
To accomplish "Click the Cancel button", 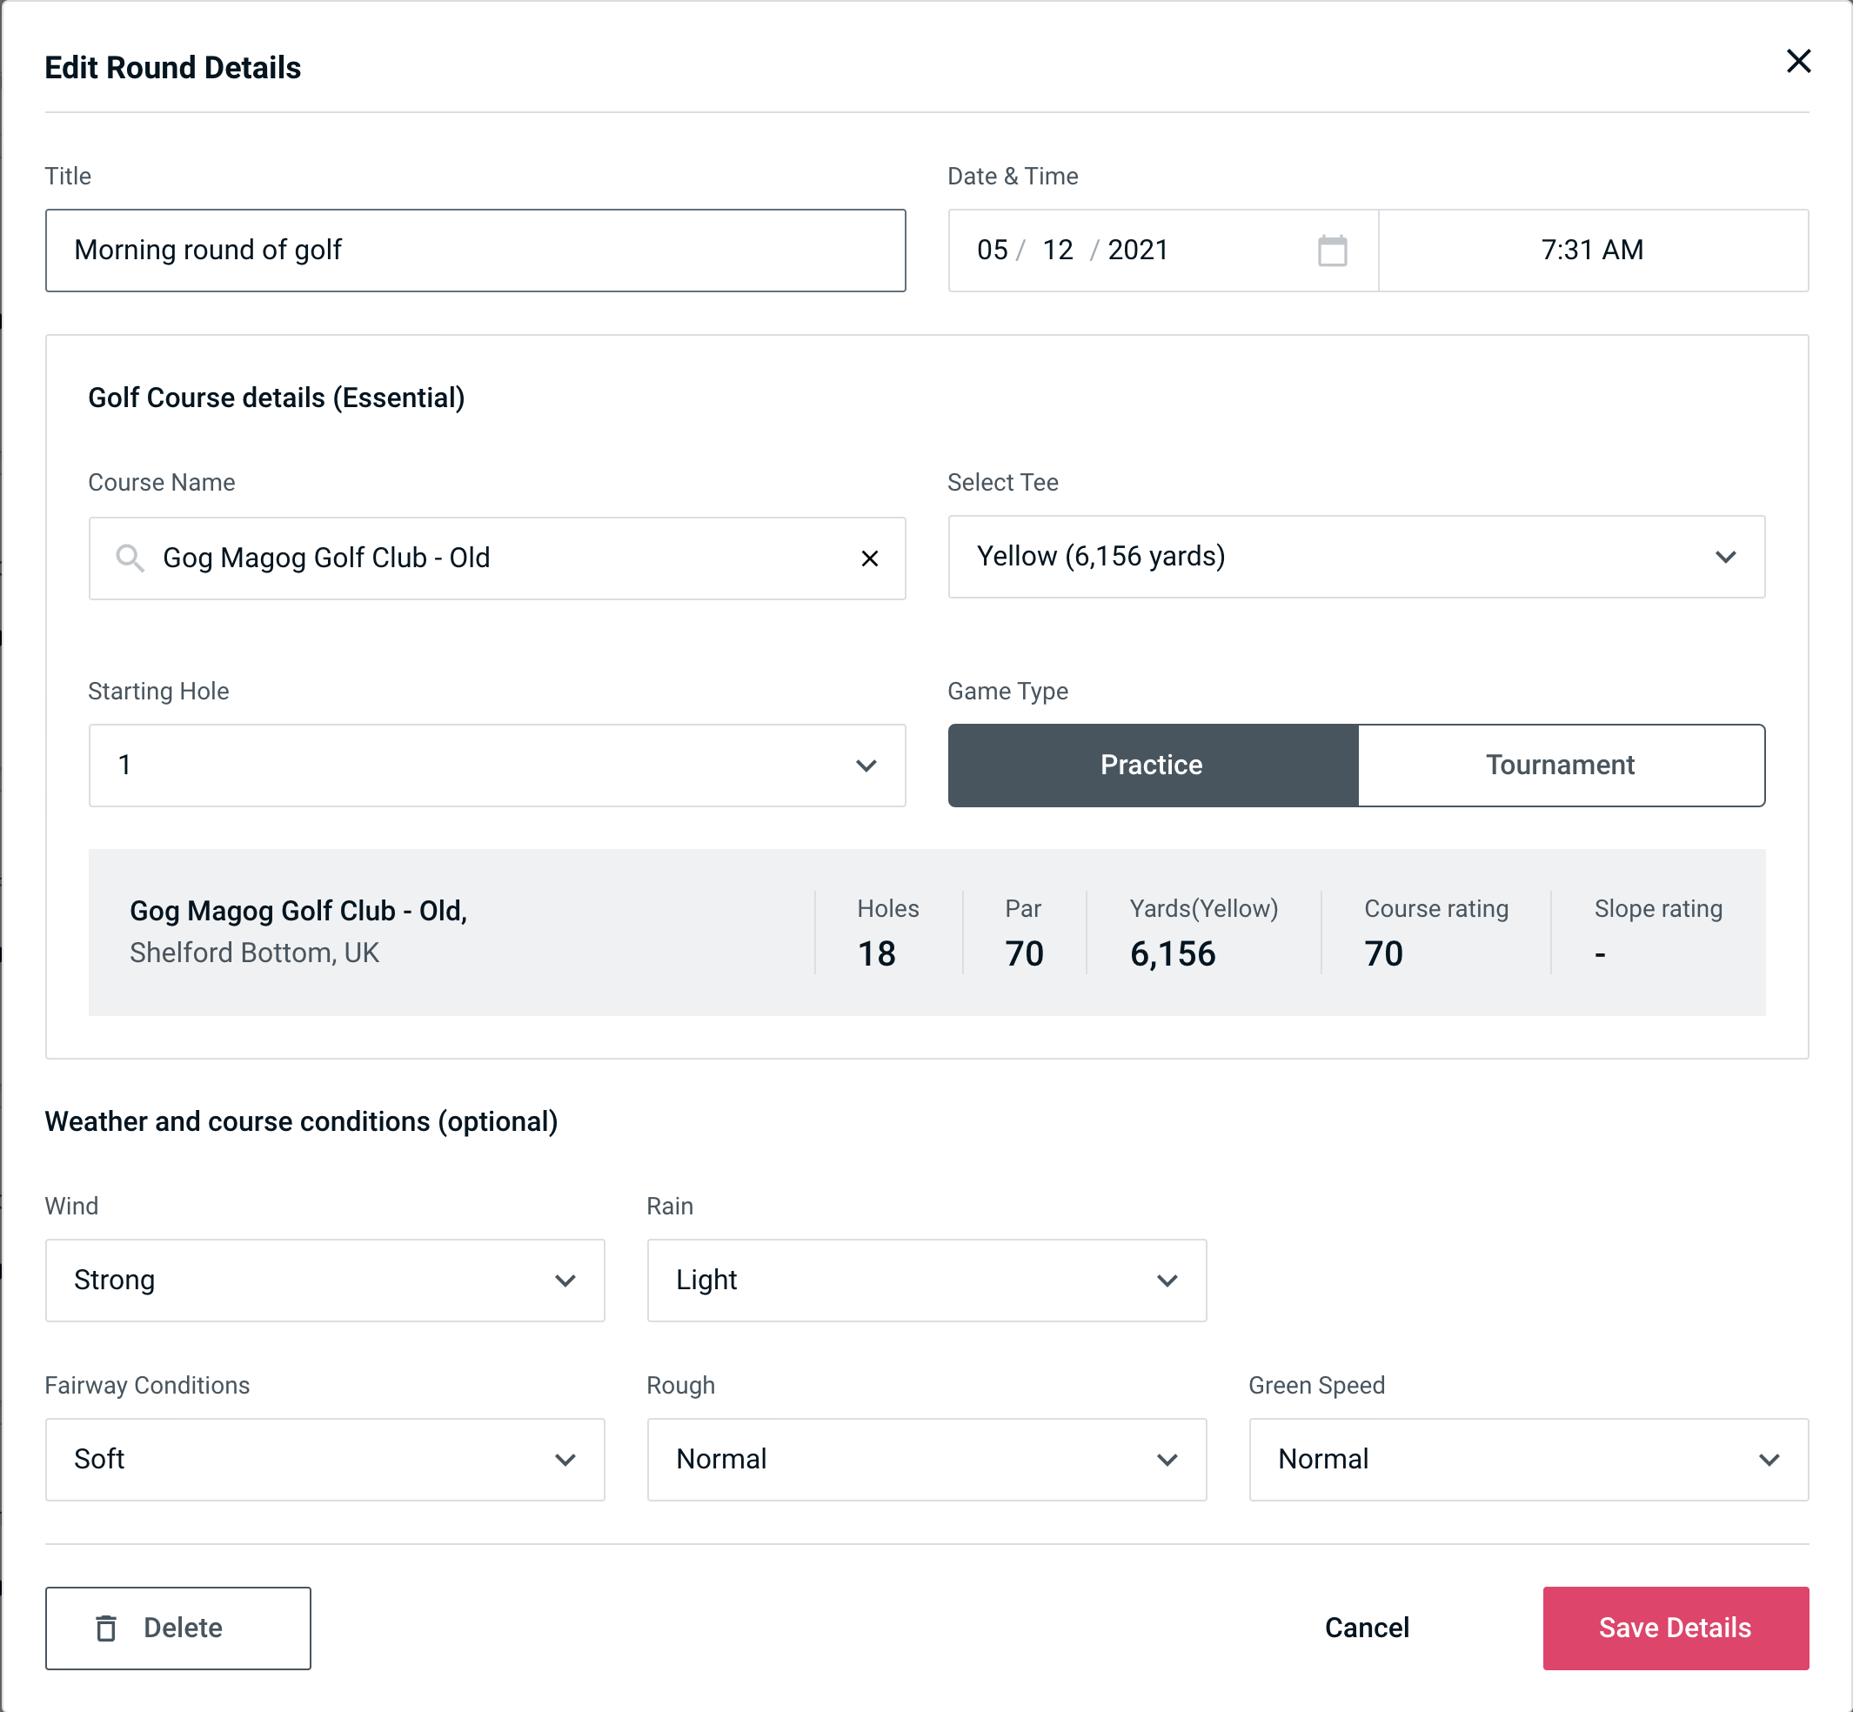I will 1364,1627.
